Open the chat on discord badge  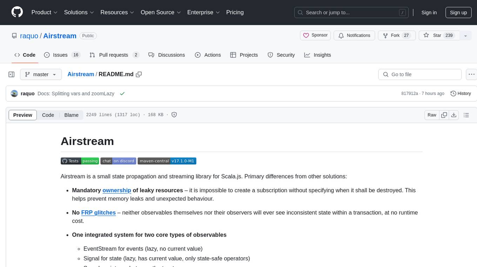[x=118, y=161]
